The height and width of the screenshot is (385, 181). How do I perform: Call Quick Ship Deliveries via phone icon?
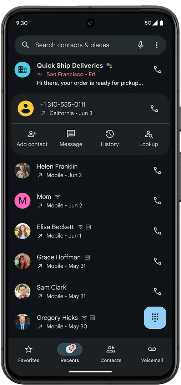157,70
